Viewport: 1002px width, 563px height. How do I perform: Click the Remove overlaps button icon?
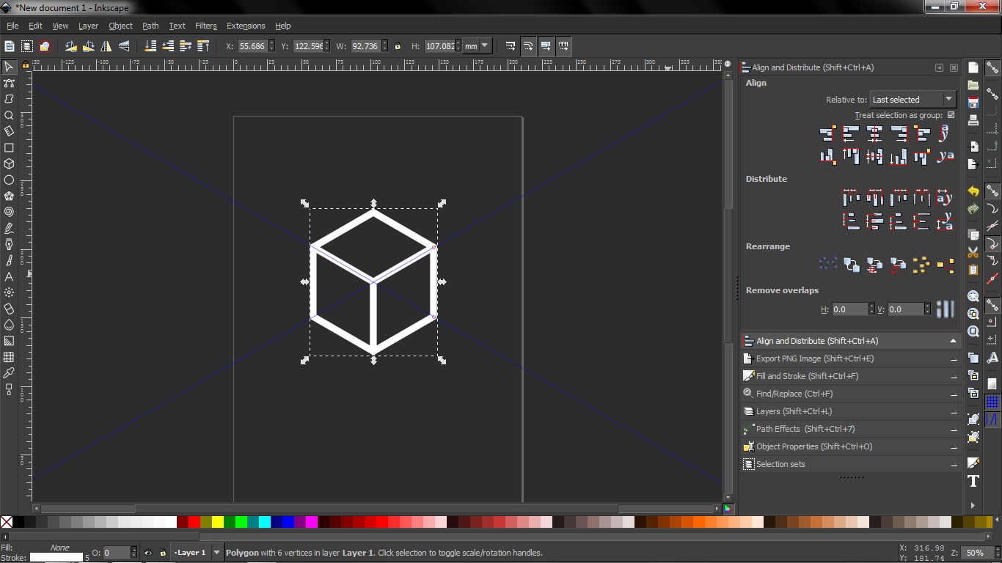tap(946, 309)
